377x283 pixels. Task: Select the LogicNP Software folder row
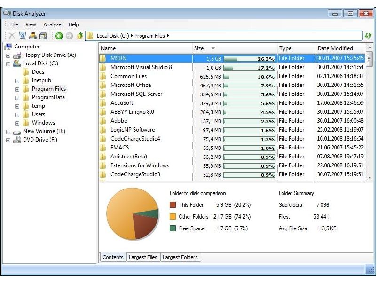pyautogui.click(x=232, y=130)
